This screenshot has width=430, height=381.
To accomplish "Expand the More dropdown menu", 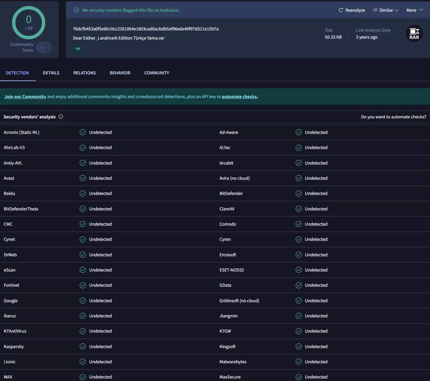I will coord(415,10).
